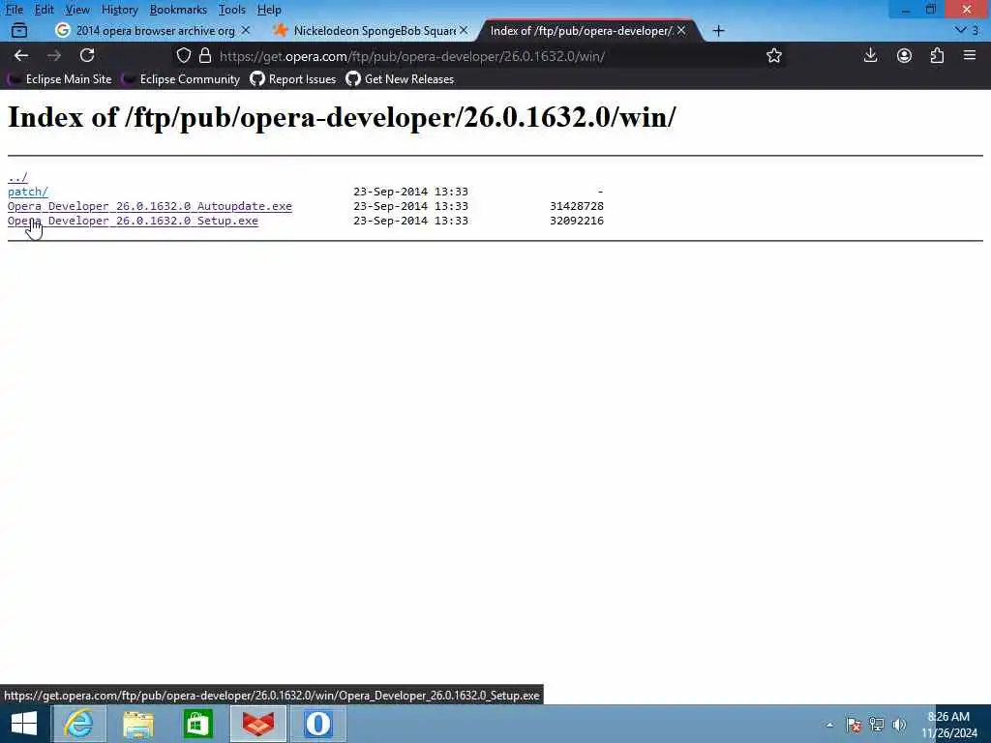Open the Help menu
This screenshot has width=991, height=743.
point(269,10)
